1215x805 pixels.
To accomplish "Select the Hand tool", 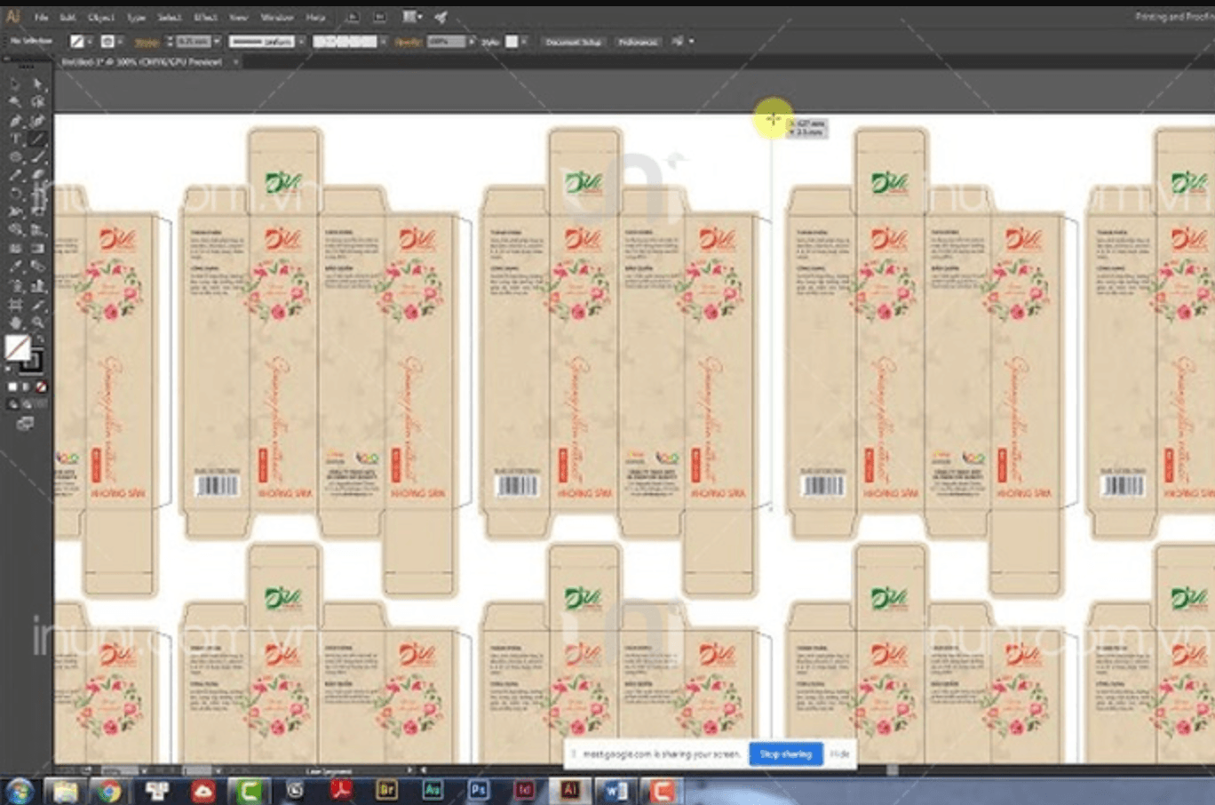I will pyautogui.click(x=15, y=322).
